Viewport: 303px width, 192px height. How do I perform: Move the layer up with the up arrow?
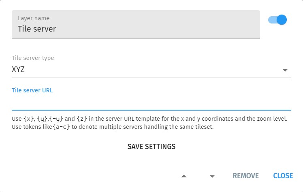[184, 176]
